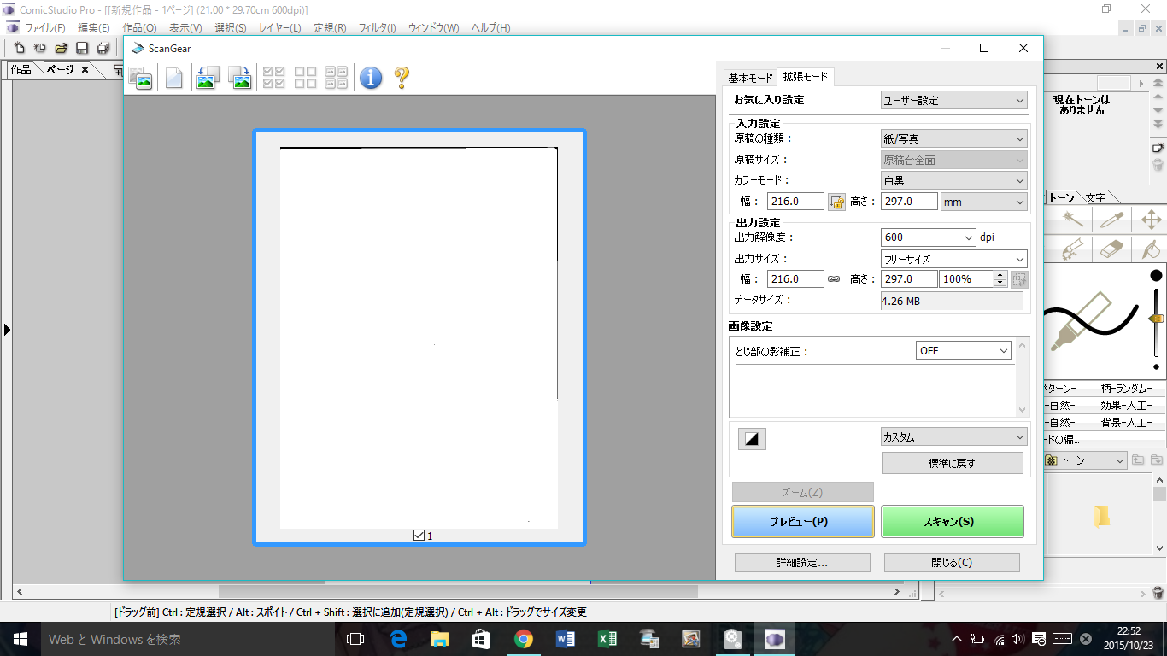Click the ScanGear blank page clear-preview icon

click(x=173, y=78)
